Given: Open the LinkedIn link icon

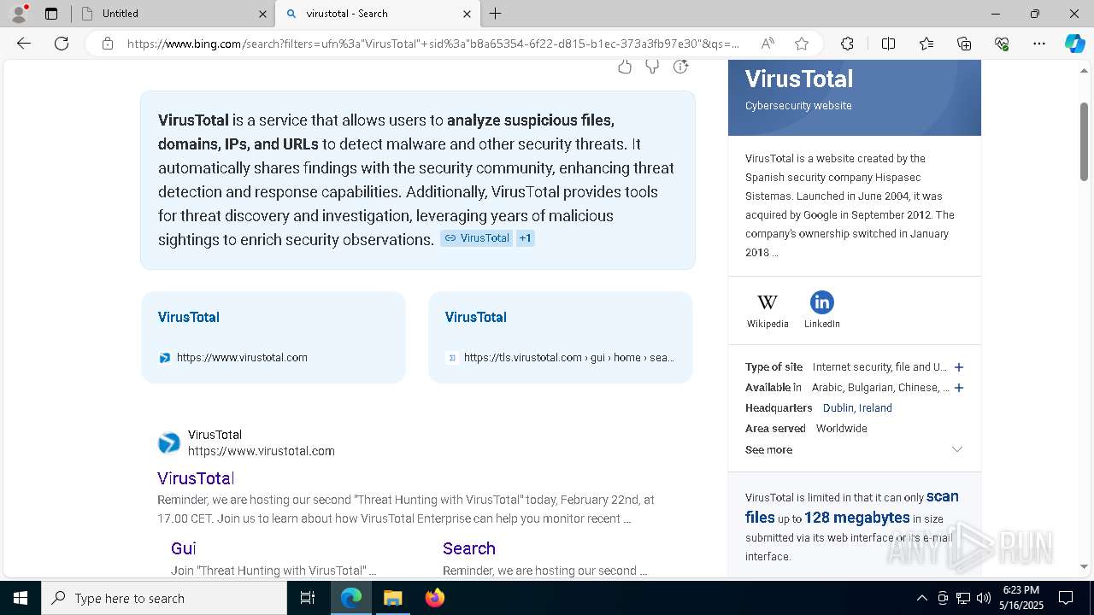Looking at the screenshot, I should point(822,302).
